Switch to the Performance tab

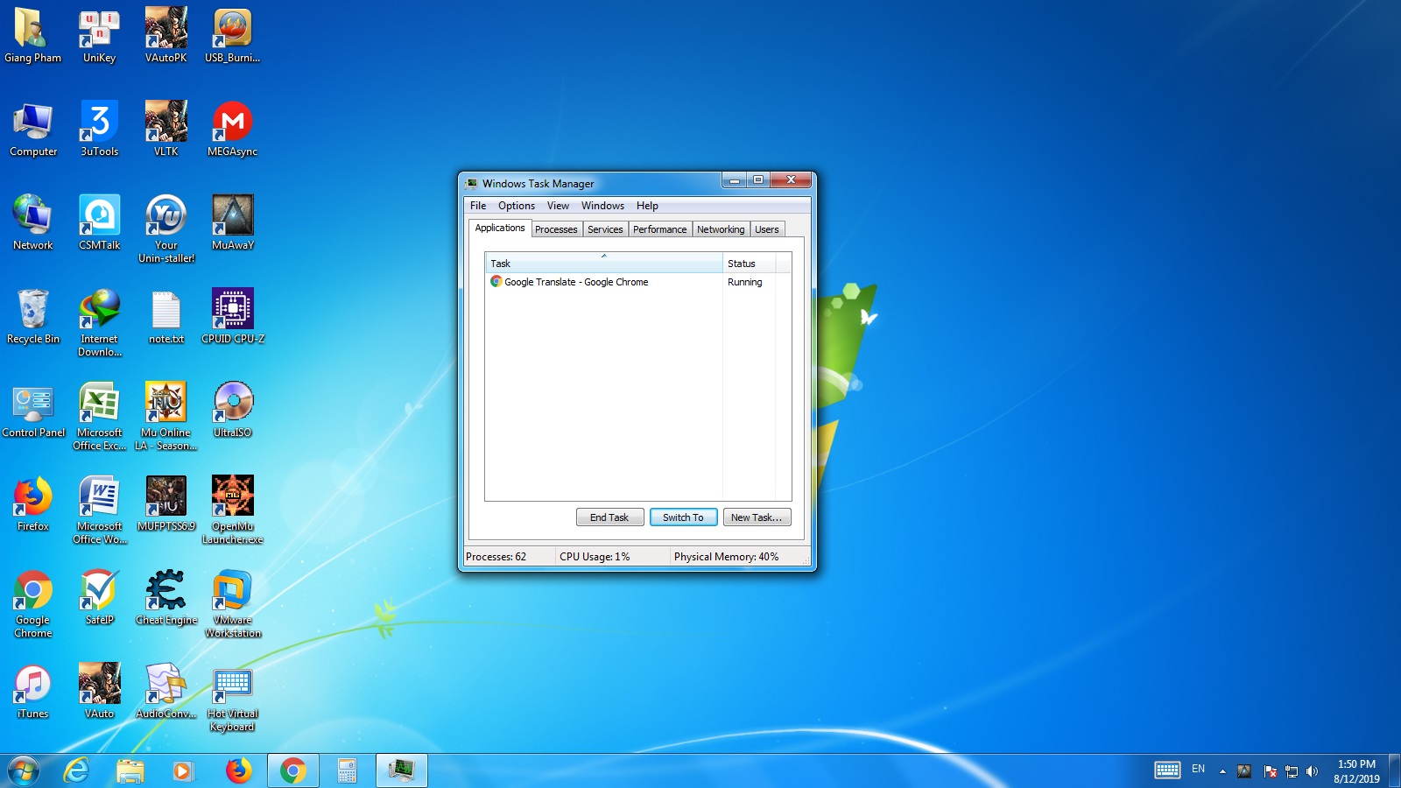(659, 229)
